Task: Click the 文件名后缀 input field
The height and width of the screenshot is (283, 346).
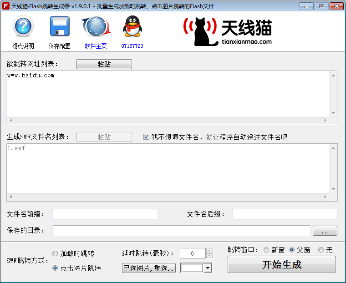Action: coord(285,214)
